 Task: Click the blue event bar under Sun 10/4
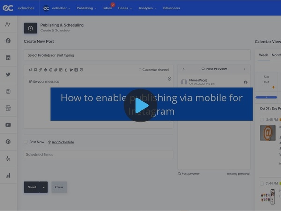266,97
